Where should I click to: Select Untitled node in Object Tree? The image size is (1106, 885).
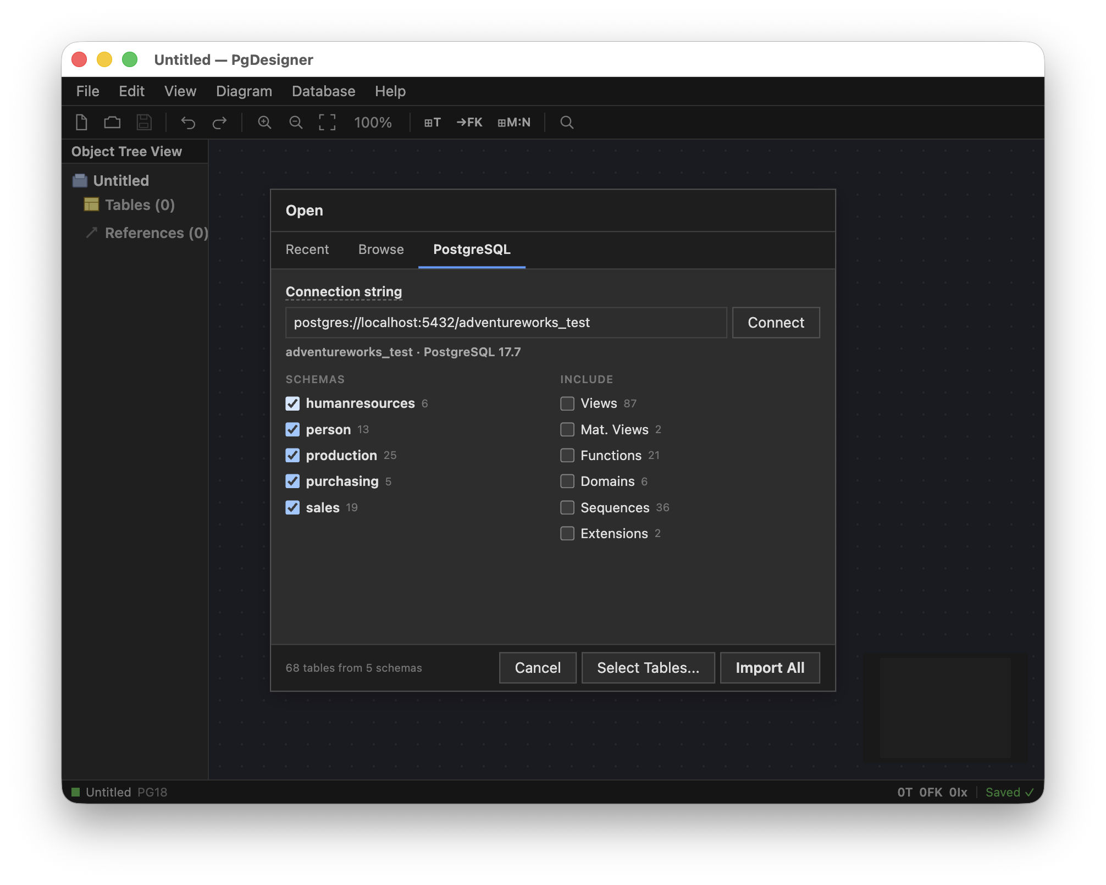121,181
